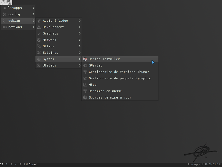Screen dimensions: 222x167
Task: Click the [S] layout indicator
Action: coord(26,164)
